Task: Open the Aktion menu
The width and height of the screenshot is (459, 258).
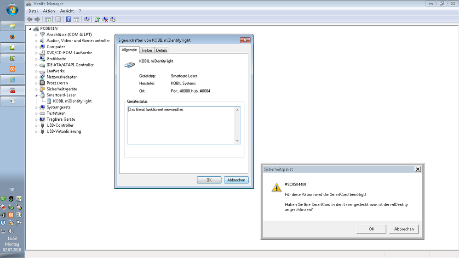Action: click(x=49, y=11)
